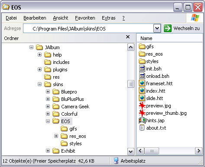This screenshot has width=205, height=167.
Task: Click the Colorful folder icon in tree
Action: 56,114
